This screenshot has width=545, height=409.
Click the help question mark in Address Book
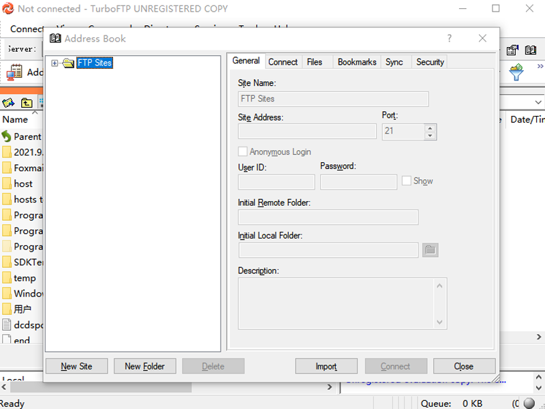point(450,38)
